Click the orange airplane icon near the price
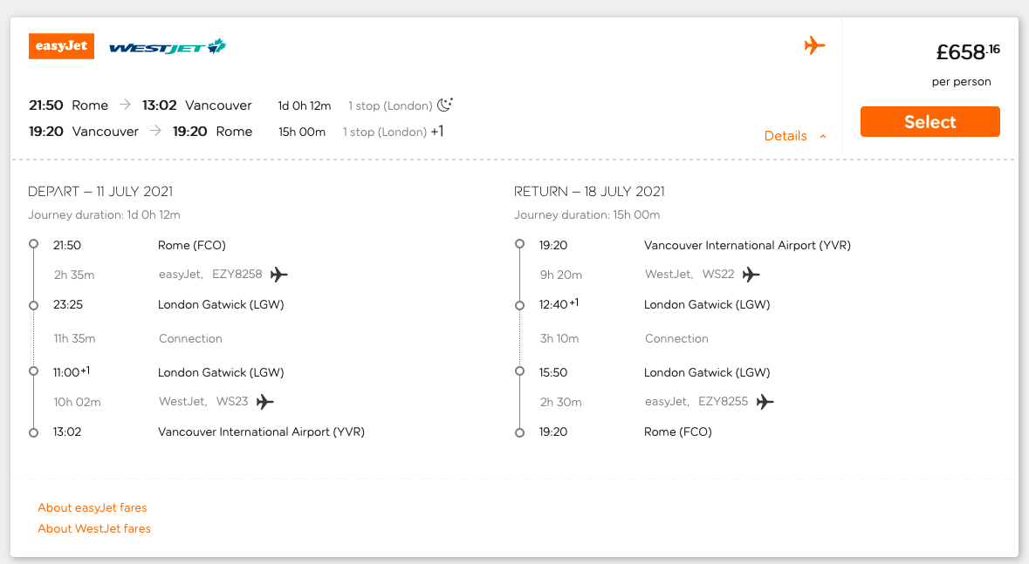Image resolution: width=1029 pixels, height=564 pixels. 814,45
